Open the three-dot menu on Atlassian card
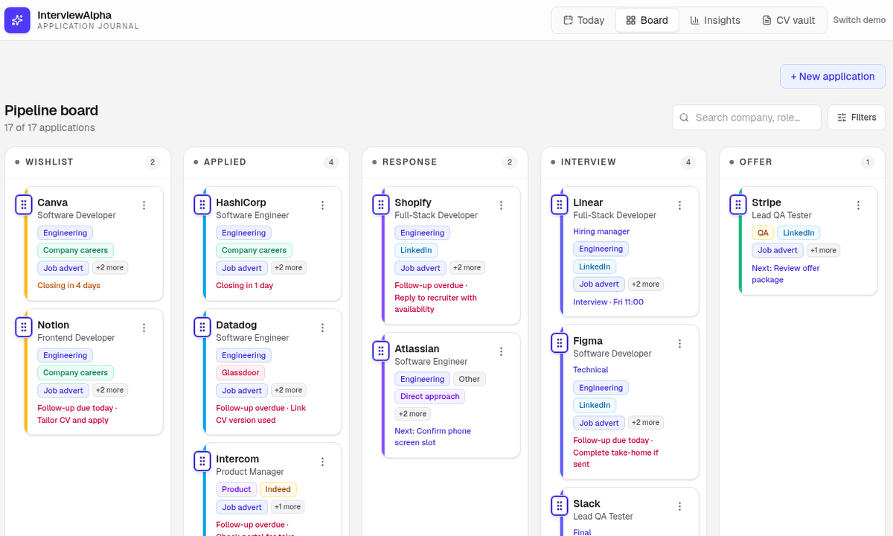This screenshot has height=536, width=893. point(502,351)
